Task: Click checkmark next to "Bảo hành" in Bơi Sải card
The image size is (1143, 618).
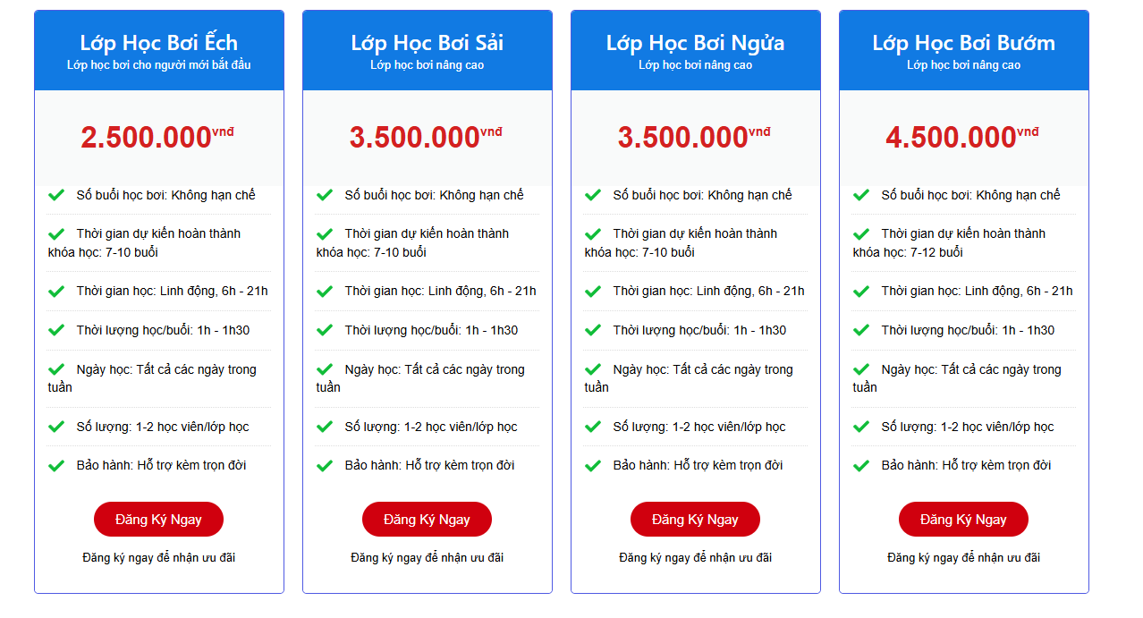Action: [325, 466]
